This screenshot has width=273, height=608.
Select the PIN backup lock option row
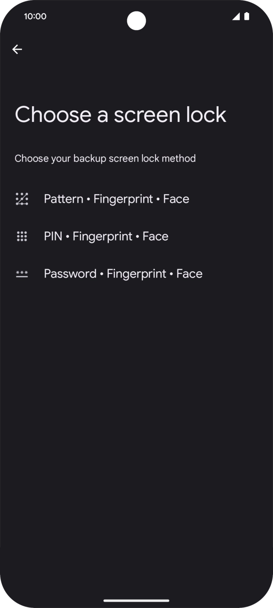[x=106, y=236]
